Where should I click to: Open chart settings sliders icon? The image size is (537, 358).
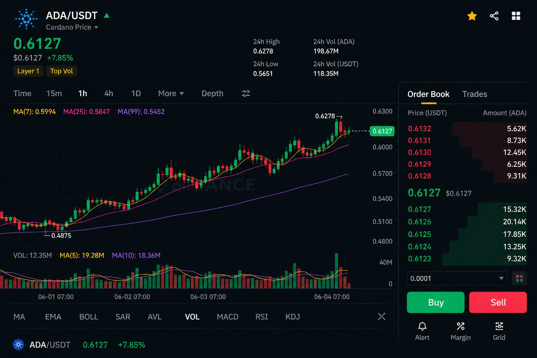[x=246, y=93]
